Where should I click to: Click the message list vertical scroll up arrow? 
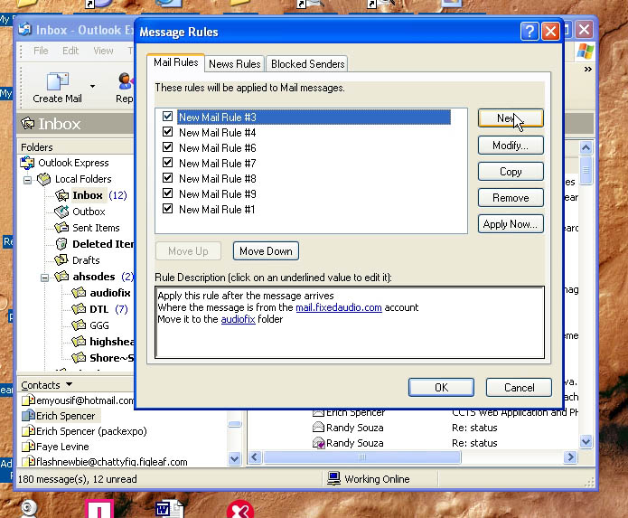[x=586, y=148]
